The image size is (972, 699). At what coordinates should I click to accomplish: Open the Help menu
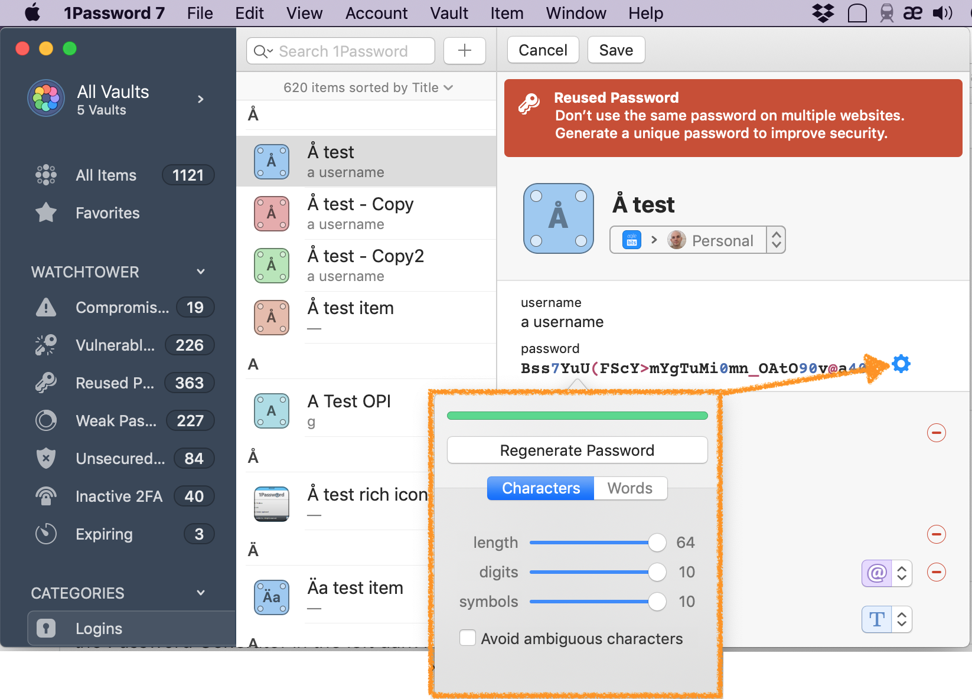tap(645, 13)
